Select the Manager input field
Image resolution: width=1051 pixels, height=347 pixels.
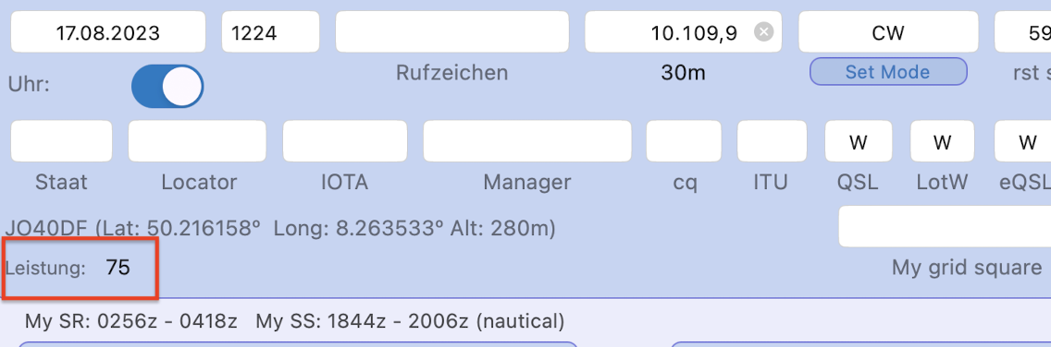point(526,141)
